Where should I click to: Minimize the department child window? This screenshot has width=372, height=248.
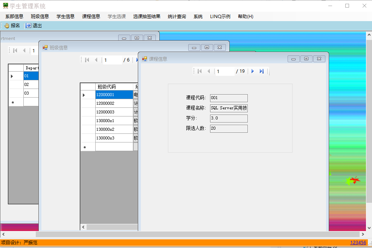(x=124, y=38)
